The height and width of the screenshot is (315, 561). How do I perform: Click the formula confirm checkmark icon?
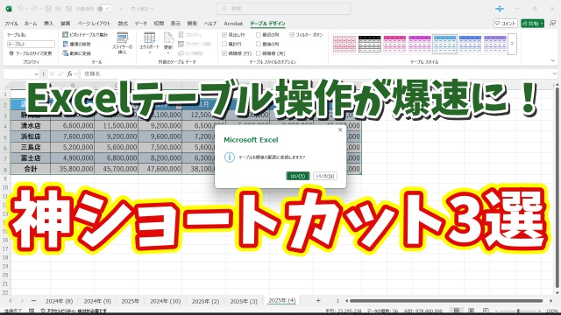60,73
